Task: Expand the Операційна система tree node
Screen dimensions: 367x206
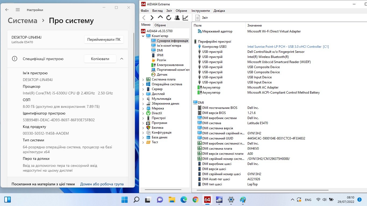Action: tap(143, 84)
